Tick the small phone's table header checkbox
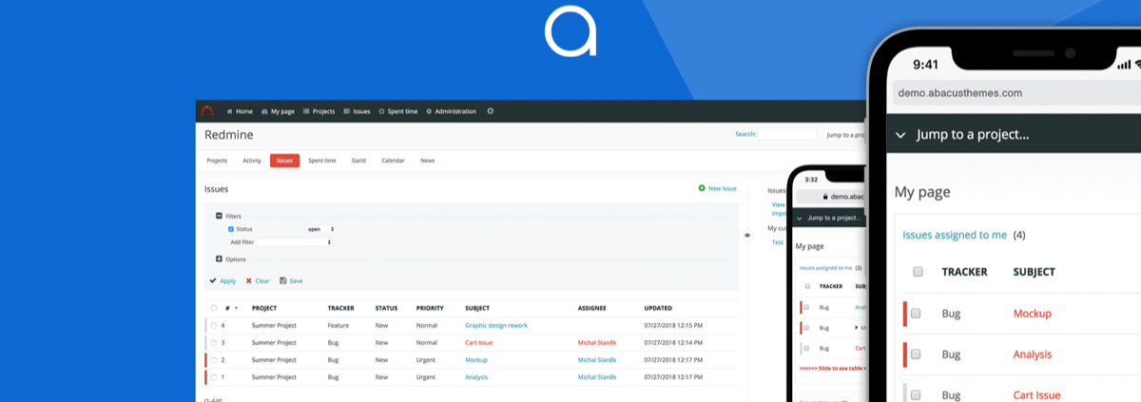1141x402 pixels. tap(807, 285)
